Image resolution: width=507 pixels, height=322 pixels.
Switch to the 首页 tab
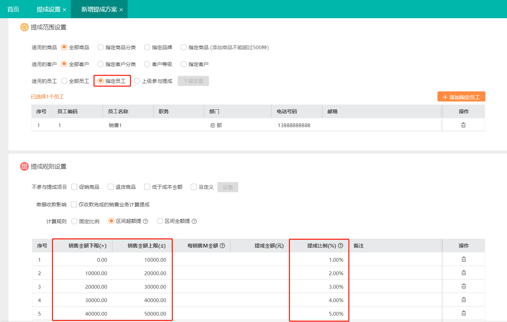tap(13, 9)
